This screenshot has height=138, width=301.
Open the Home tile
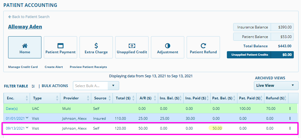[x=25, y=47]
